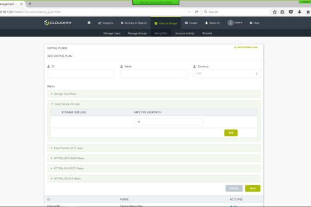Viewport: 311px width, 207px height.
Task: Click the Pocket shield icon
Action: point(291,12)
